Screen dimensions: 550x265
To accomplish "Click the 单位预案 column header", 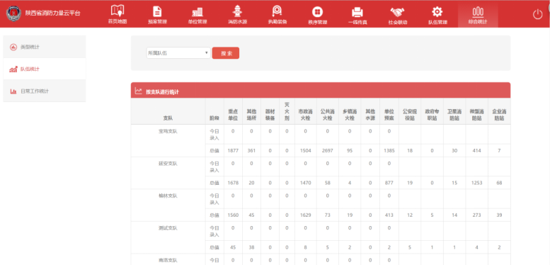I will point(389,115).
